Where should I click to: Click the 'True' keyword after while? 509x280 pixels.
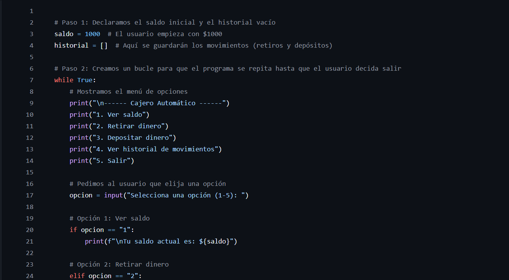pos(85,80)
